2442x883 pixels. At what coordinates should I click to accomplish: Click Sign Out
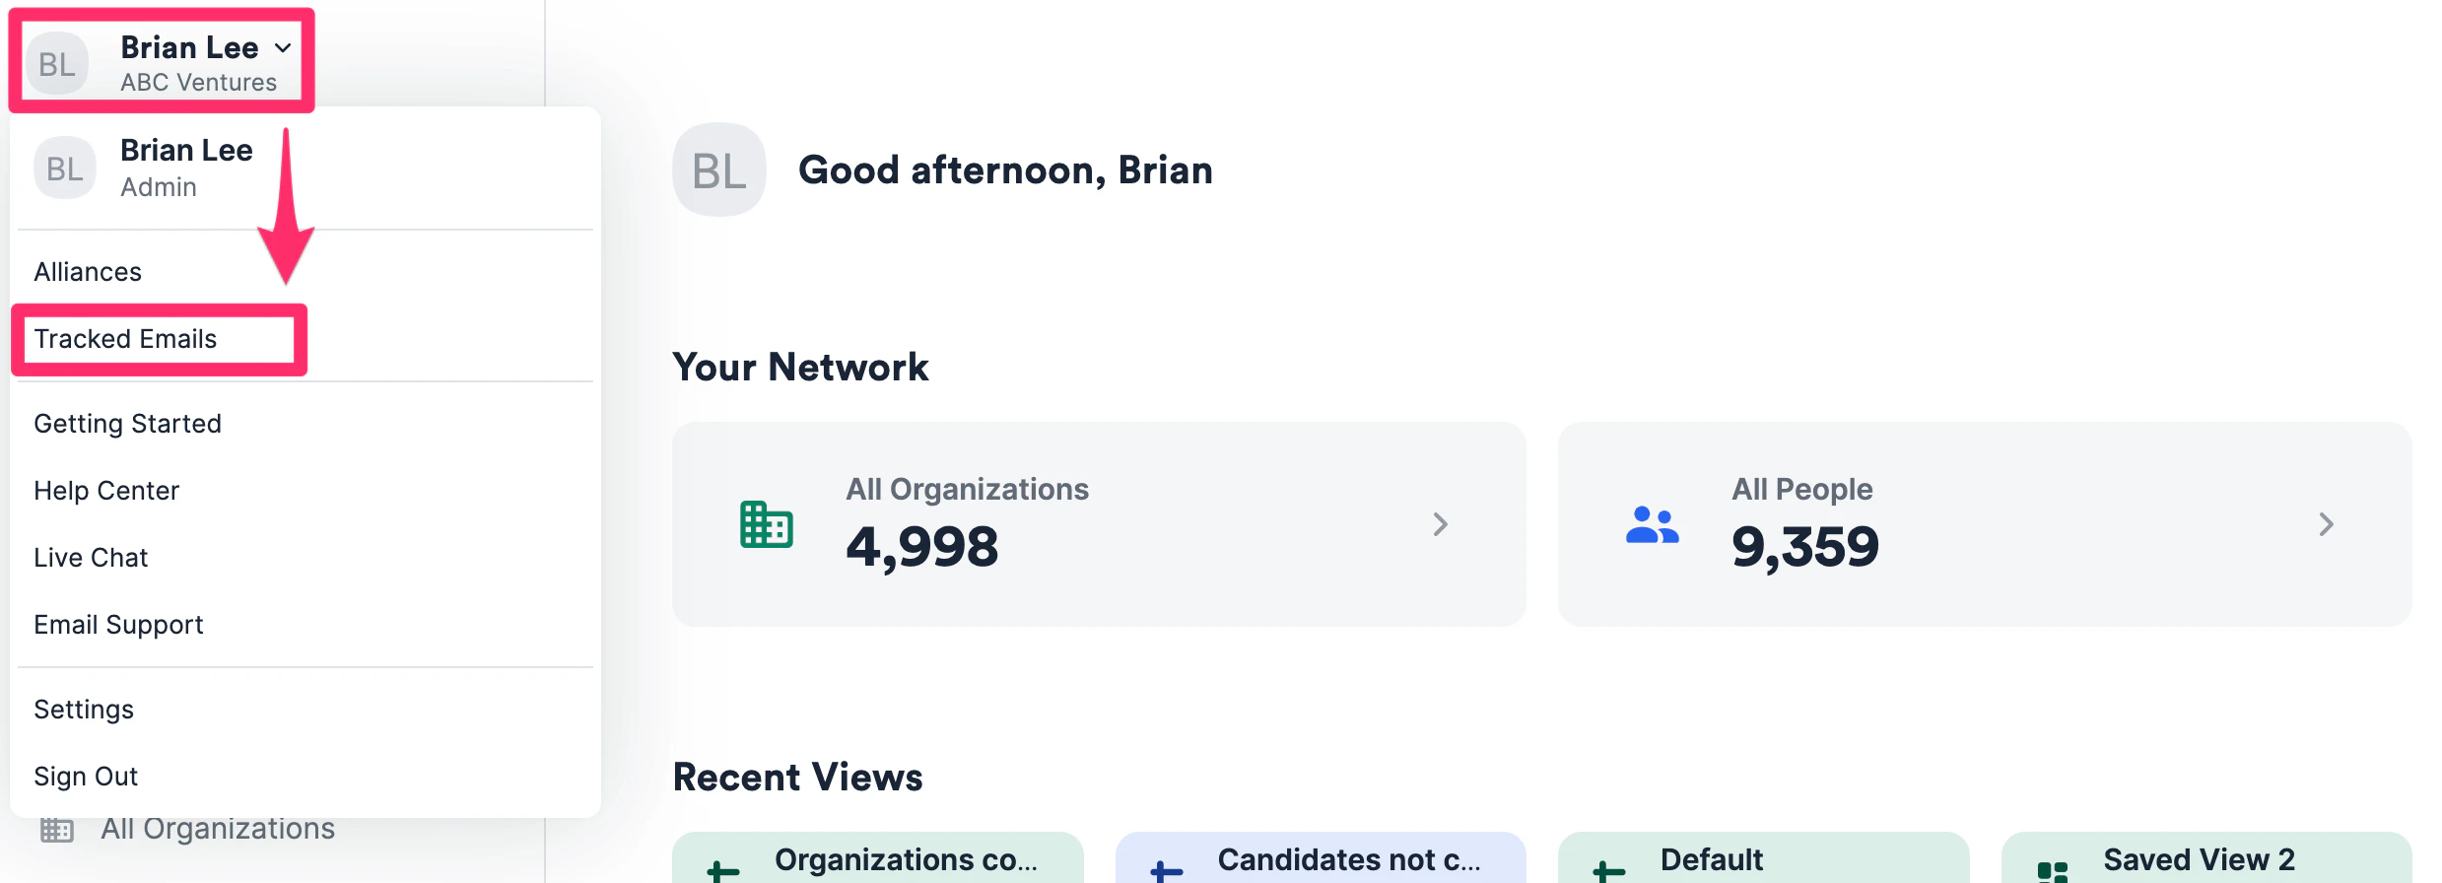click(86, 777)
